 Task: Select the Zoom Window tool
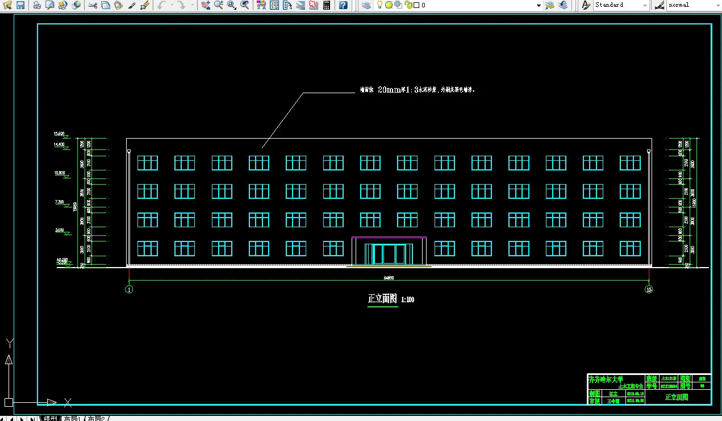tap(232, 5)
